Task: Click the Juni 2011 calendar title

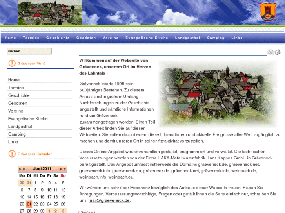Action: click(42, 169)
